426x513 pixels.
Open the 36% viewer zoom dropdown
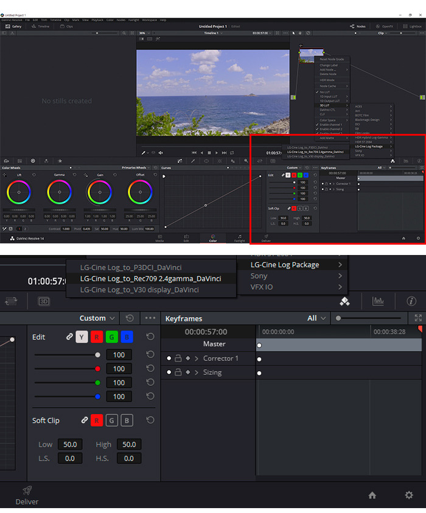click(144, 33)
